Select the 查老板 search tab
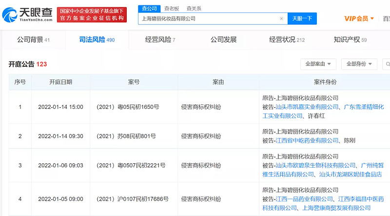Image resolution: width=390 pixels, height=216 pixels. click(x=172, y=8)
